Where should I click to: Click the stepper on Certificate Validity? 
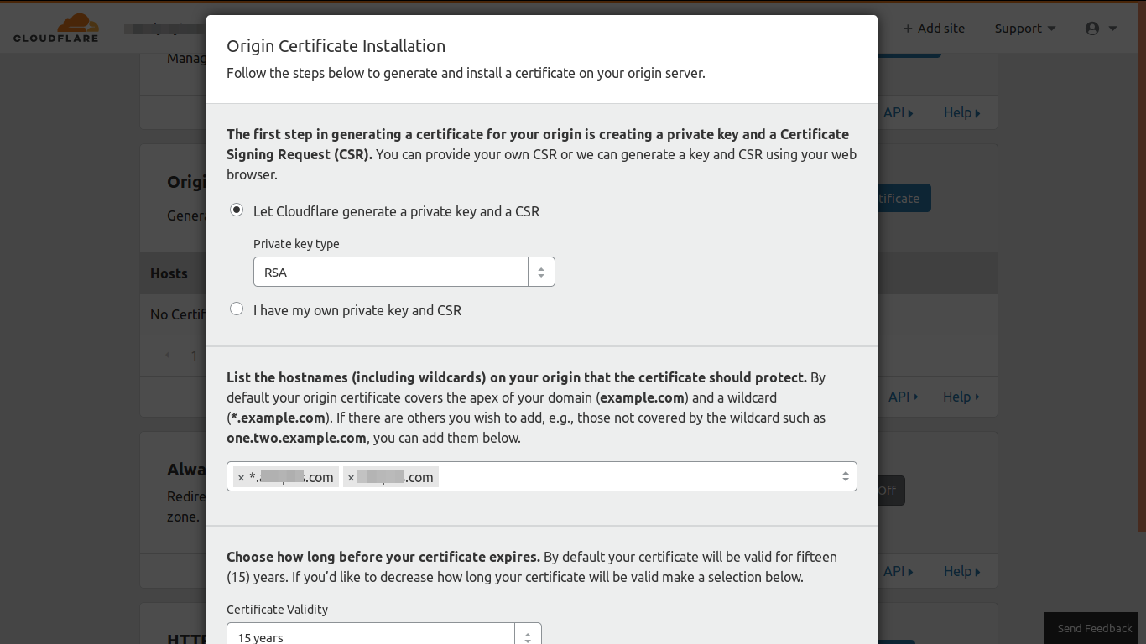[528, 636]
